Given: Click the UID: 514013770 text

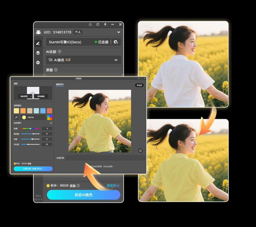Looking at the screenshot, I should click(x=57, y=32).
